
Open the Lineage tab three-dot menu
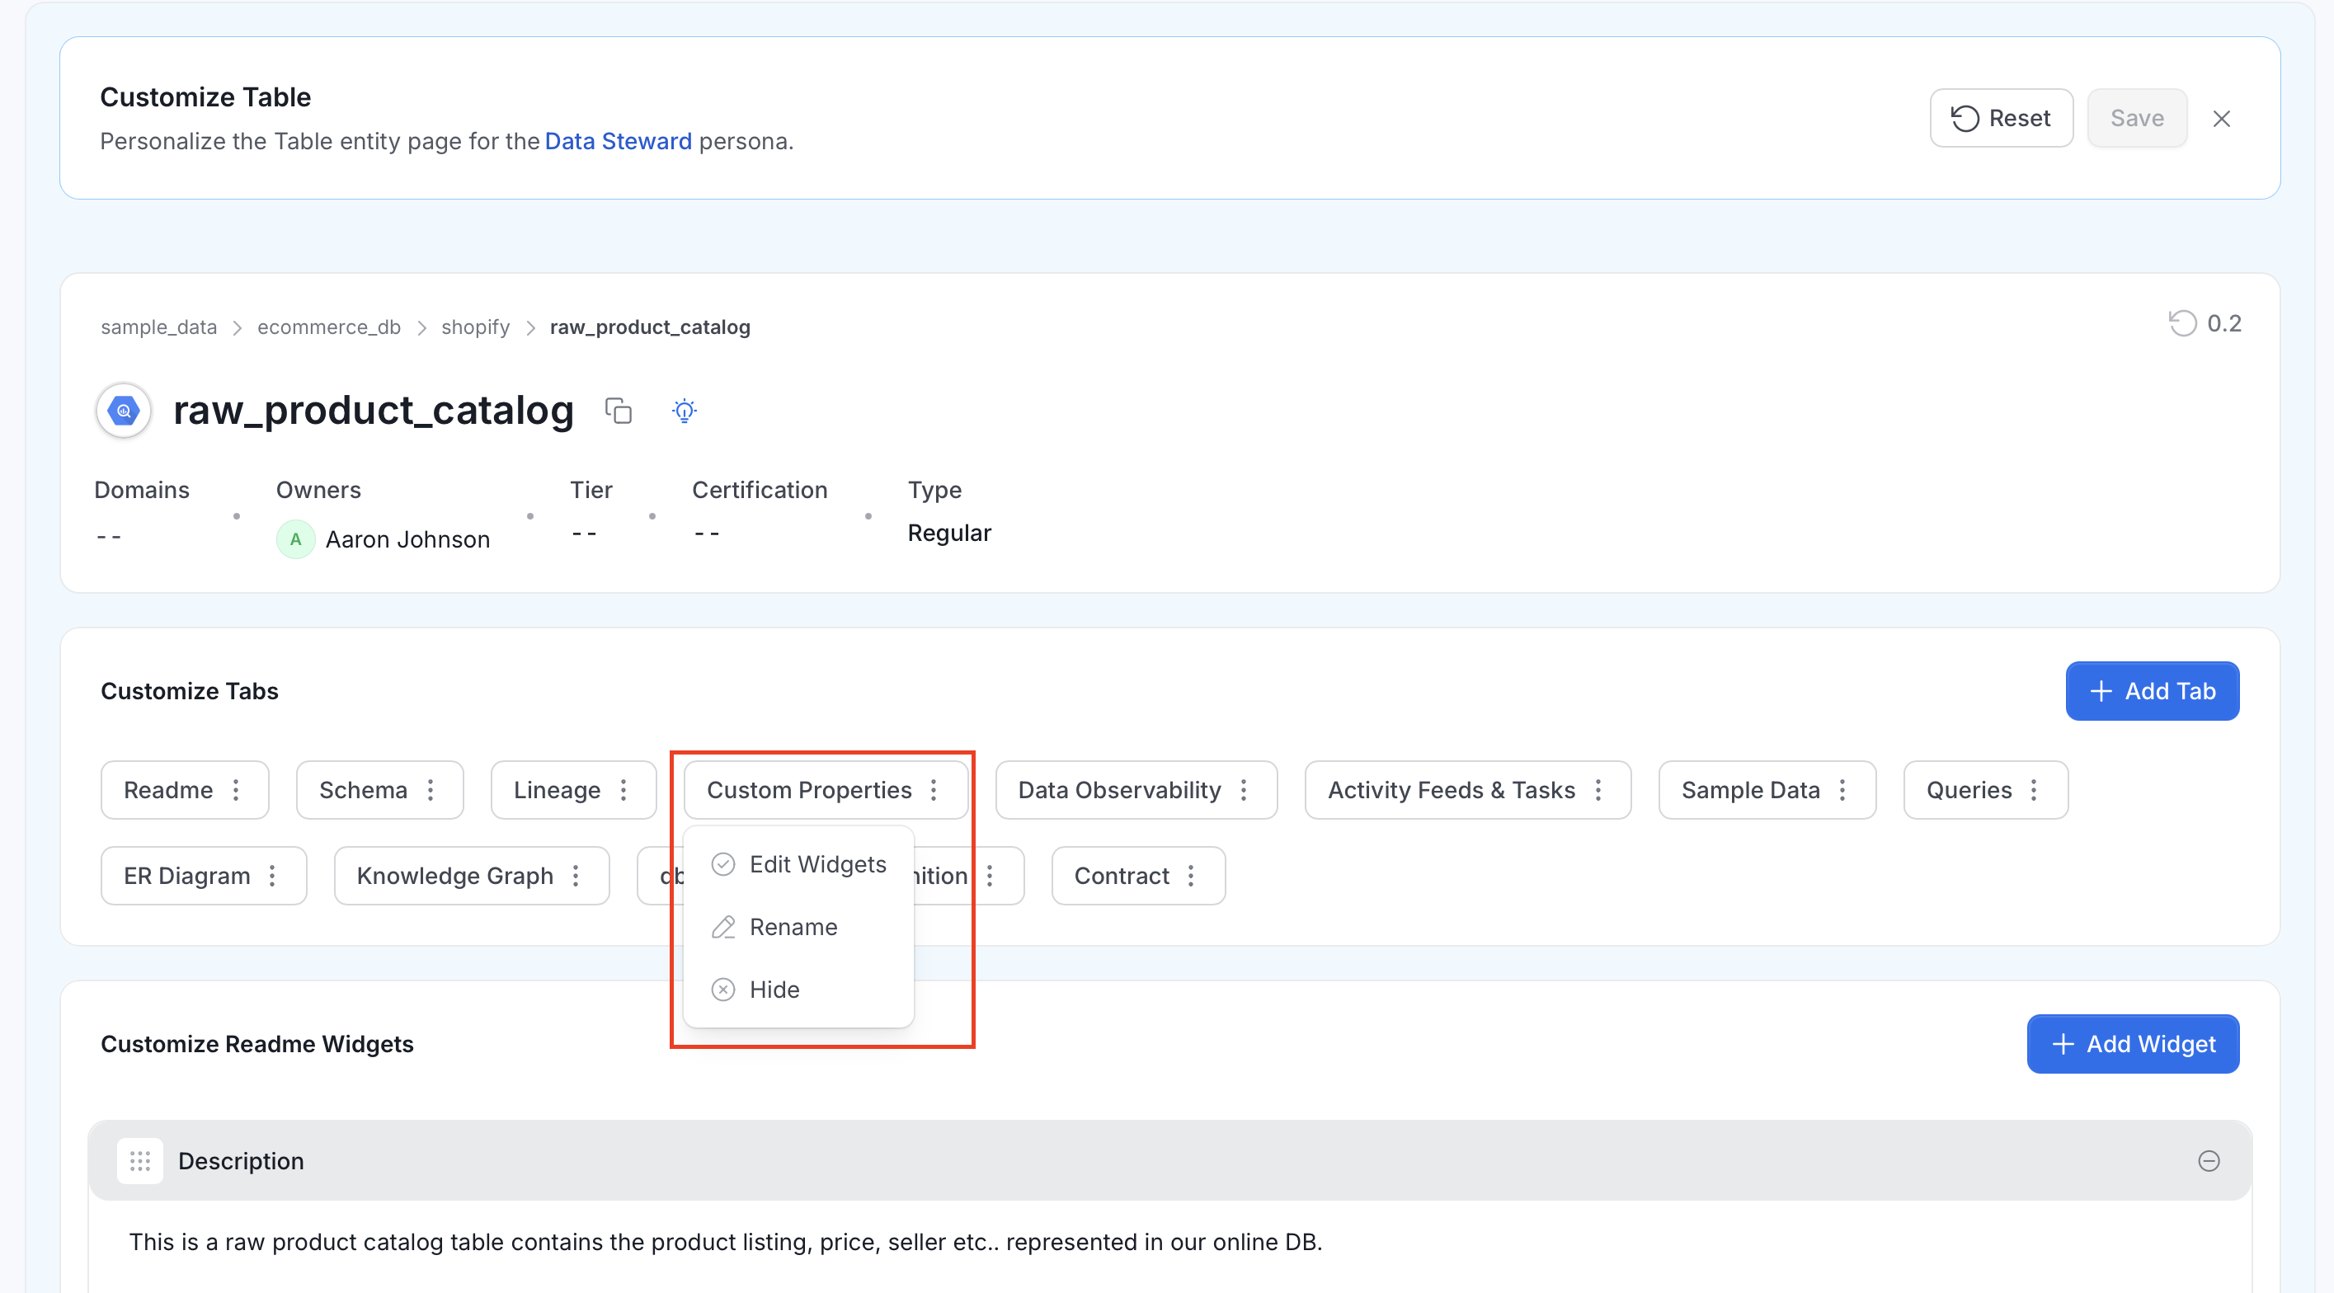tap(624, 790)
